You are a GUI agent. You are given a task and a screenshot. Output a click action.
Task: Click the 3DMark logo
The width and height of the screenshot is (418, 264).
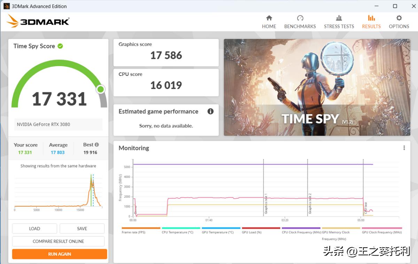(x=38, y=21)
